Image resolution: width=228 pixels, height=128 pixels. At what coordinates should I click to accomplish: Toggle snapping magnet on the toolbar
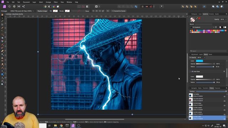(x=151, y=6)
